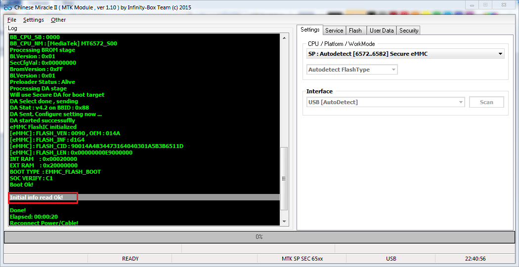Click the 'BB_CPU_SB : 0000' log line

tap(35, 37)
